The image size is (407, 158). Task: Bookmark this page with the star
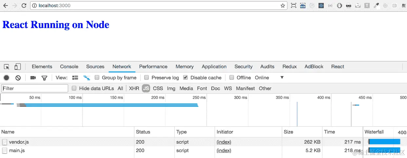283,6
